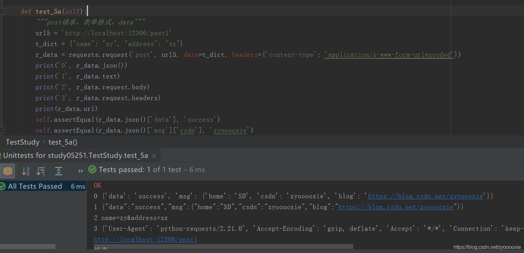Show more toolbar actions chevron
Image resolution: width=524 pixels, height=253 pixels.
tap(81, 171)
